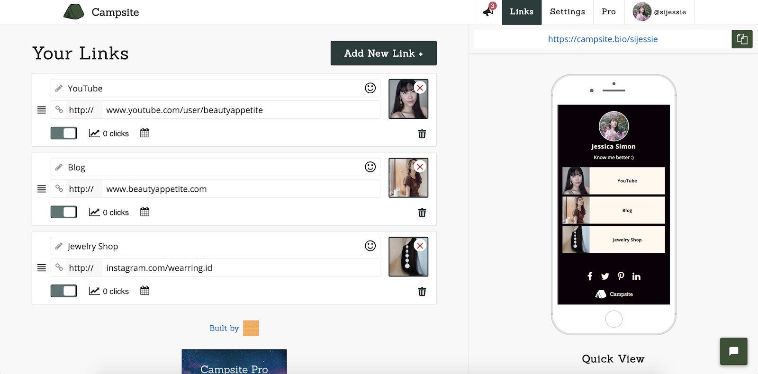Toggle the Jewelry Shop link on/off switch

point(63,291)
